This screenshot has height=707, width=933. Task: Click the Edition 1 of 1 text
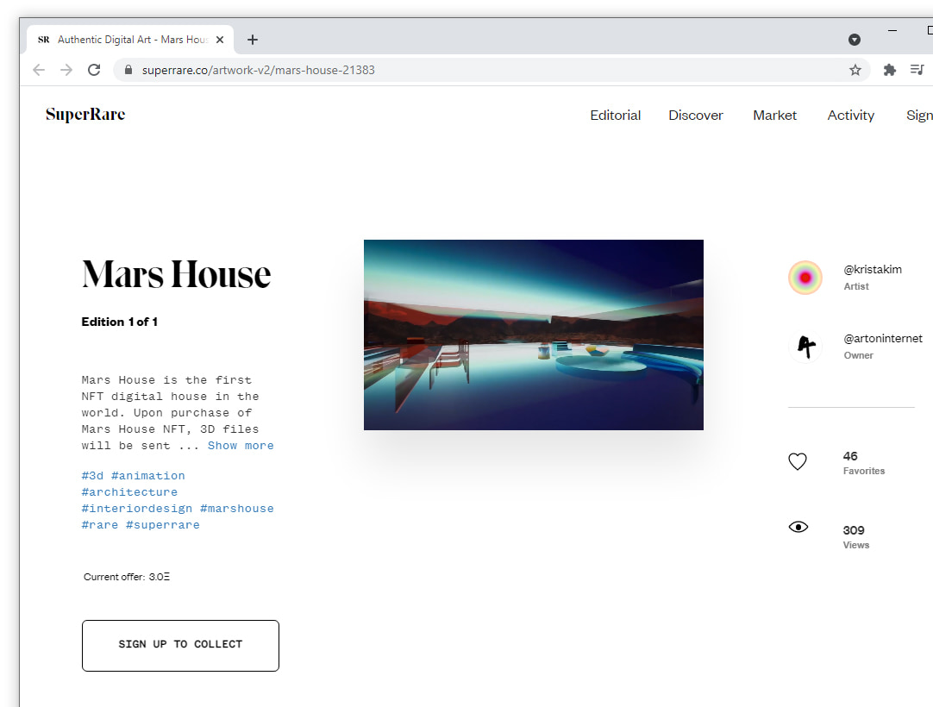(x=120, y=322)
